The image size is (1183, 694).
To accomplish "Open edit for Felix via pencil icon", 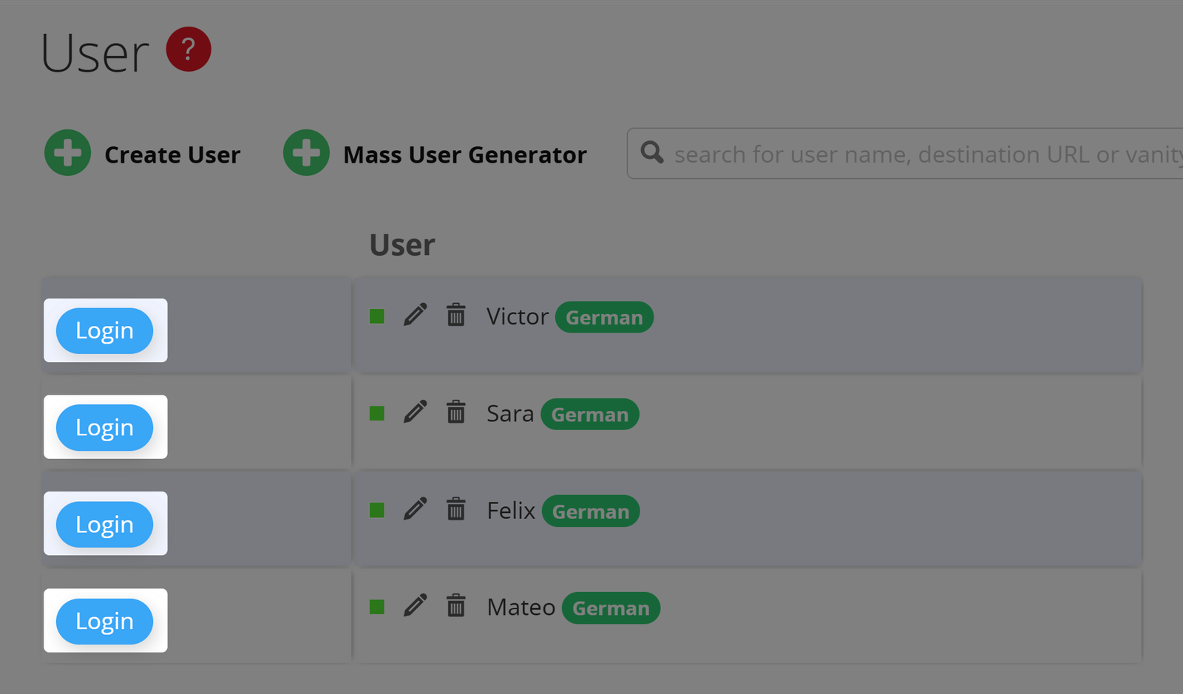I will (416, 508).
